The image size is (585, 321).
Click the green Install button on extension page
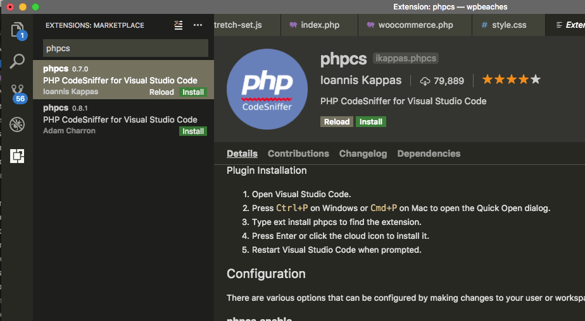tap(371, 122)
